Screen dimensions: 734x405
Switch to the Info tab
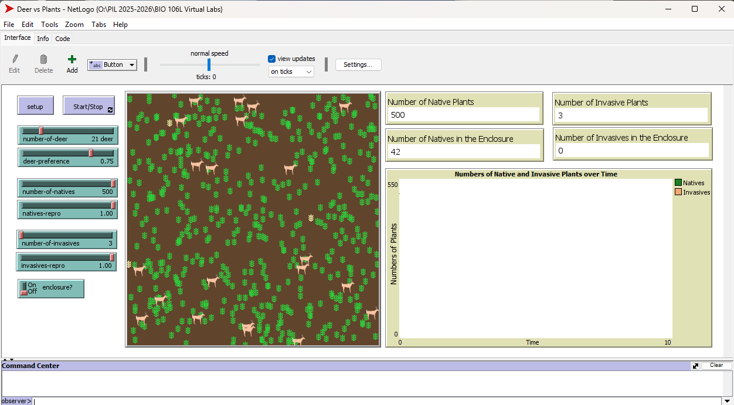point(43,39)
